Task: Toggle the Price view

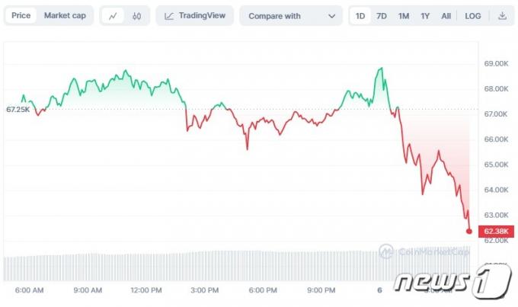Action: (21, 15)
